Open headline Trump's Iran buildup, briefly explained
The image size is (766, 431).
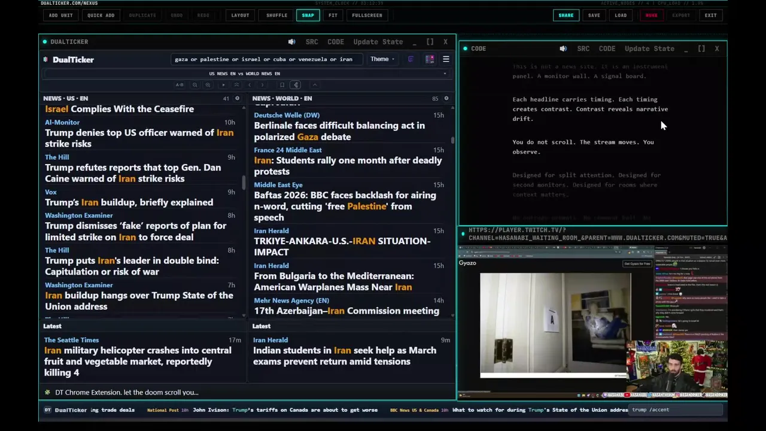pos(129,202)
